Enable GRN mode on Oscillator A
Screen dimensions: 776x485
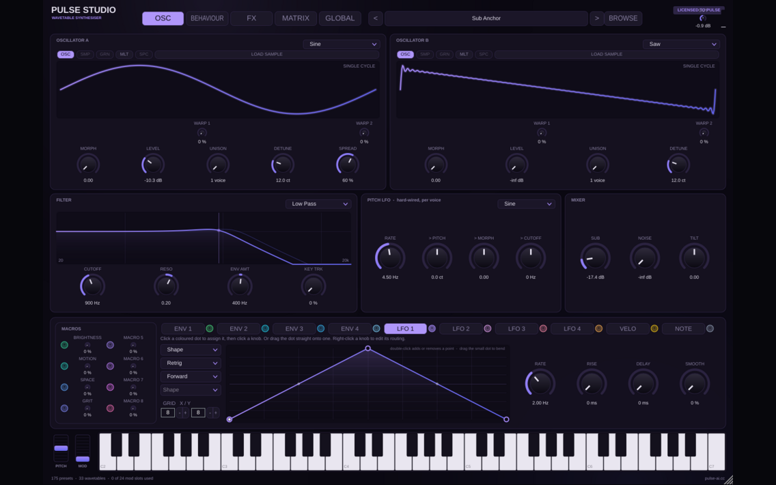point(105,55)
